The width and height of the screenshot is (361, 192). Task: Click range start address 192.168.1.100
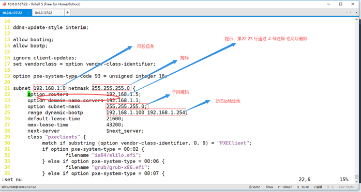click(126, 113)
